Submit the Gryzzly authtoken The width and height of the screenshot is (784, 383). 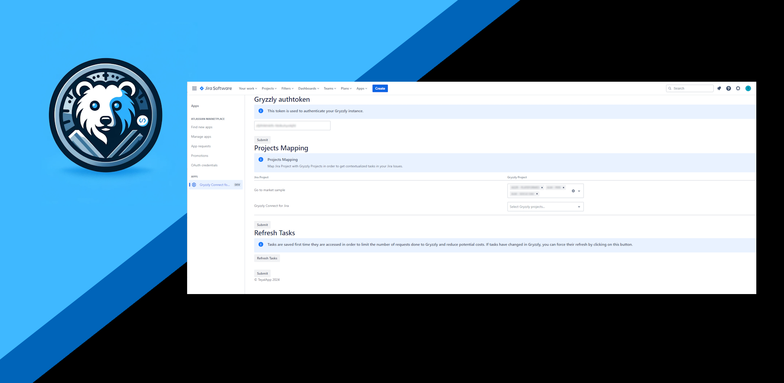262,140
